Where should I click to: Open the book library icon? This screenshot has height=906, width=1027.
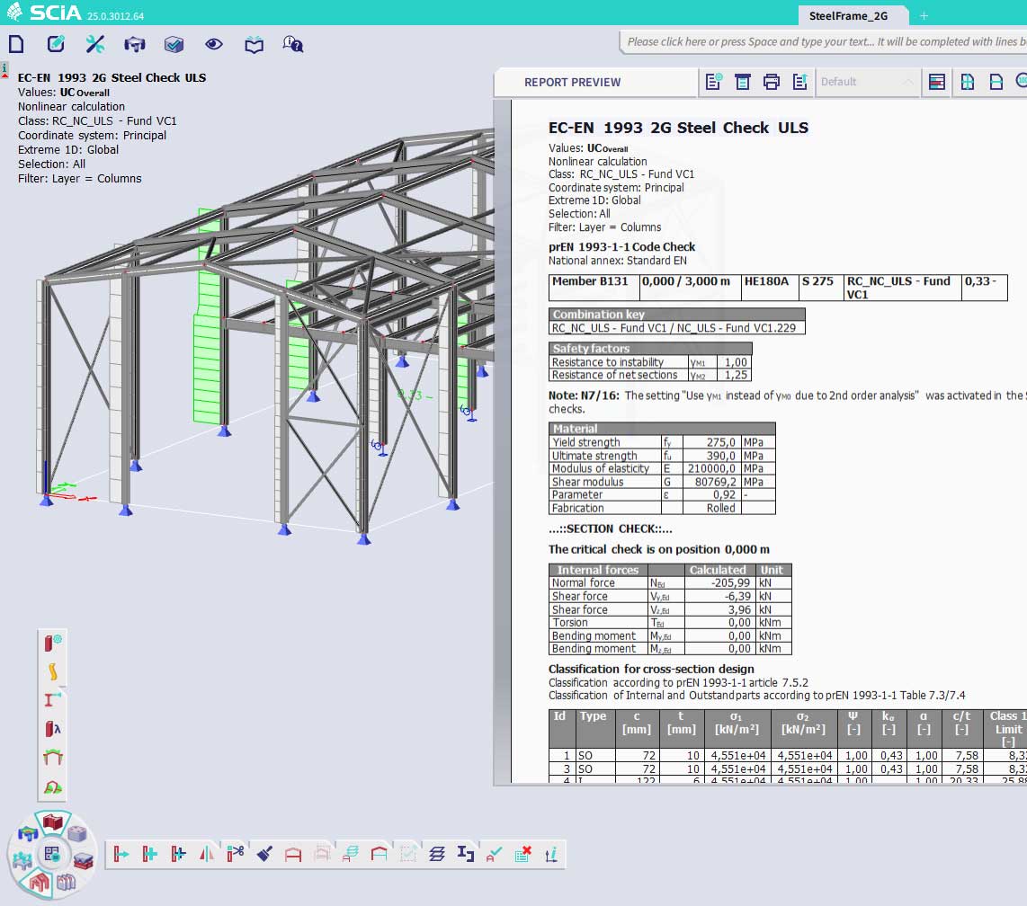coord(255,44)
